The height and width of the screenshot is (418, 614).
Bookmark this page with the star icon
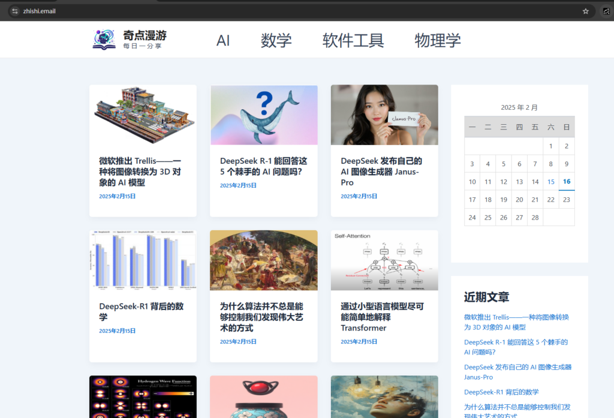585,11
